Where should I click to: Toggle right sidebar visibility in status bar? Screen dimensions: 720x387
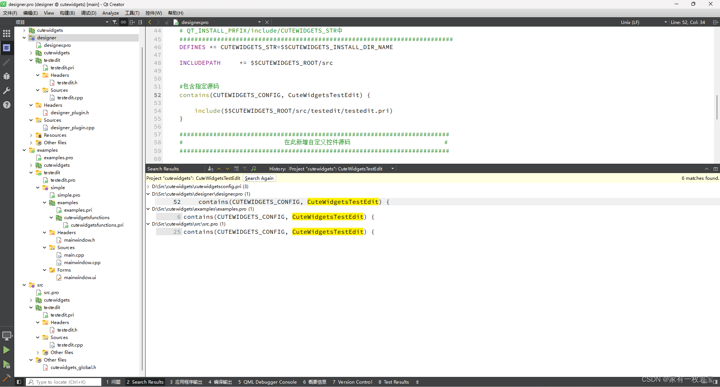pos(715,382)
